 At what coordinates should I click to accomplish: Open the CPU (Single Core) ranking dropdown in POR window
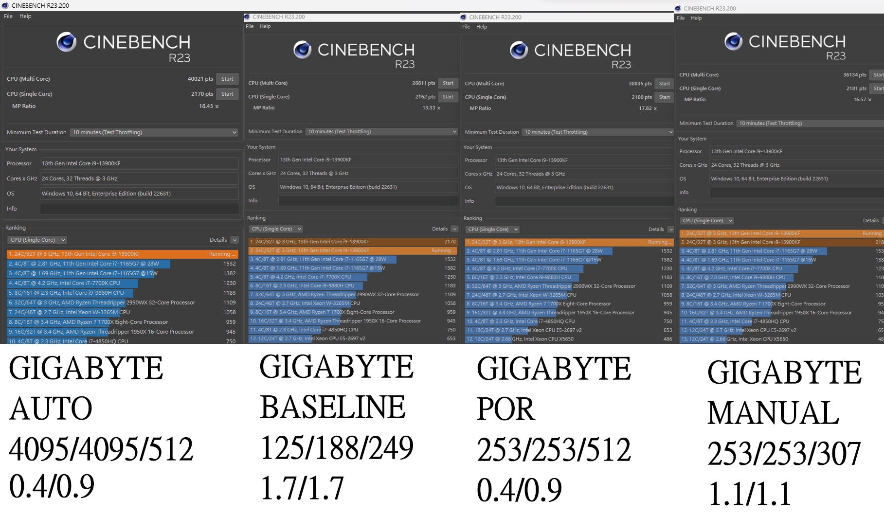pyautogui.click(x=492, y=230)
